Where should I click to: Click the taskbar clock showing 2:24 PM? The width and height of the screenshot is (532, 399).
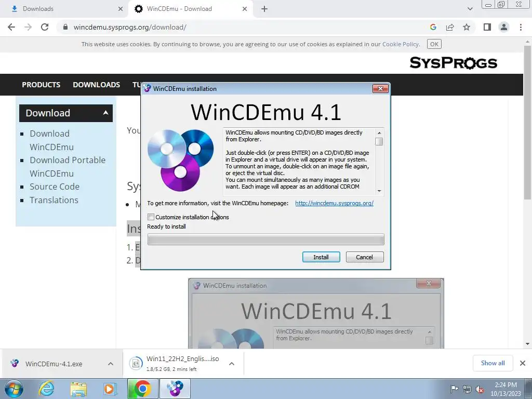coord(505,389)
